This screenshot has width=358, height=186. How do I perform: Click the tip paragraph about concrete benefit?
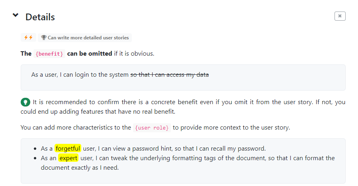tap(183, 107)
